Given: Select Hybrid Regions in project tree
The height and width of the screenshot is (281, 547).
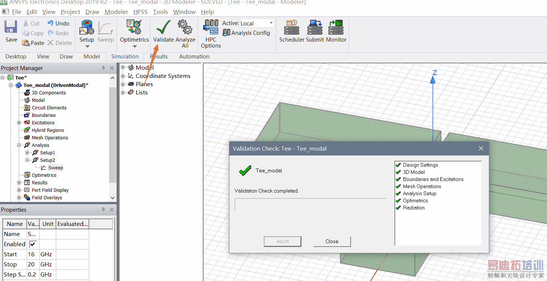Looking at the screenshot, I should click(48, 130).
